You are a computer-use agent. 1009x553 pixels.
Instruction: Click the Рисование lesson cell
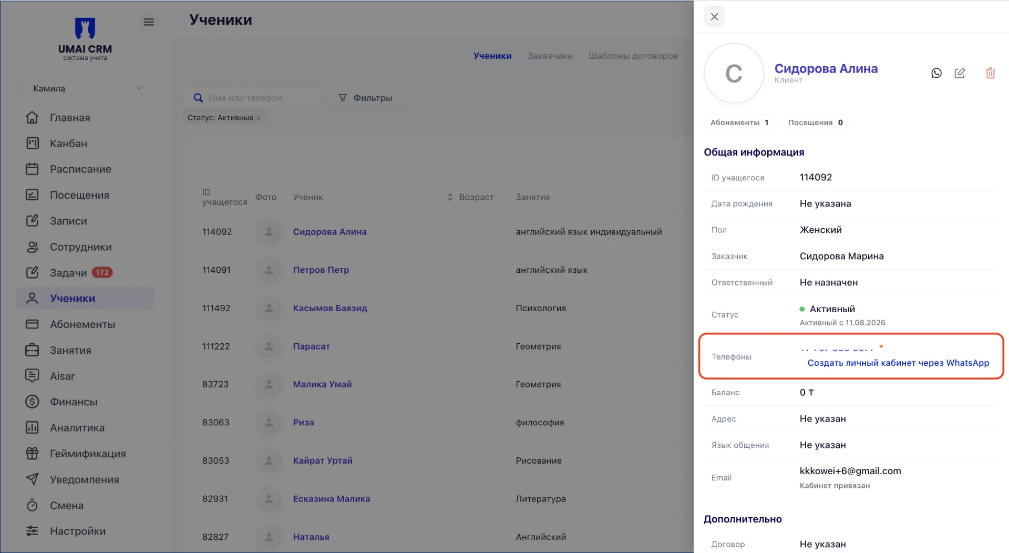(539, 460)
